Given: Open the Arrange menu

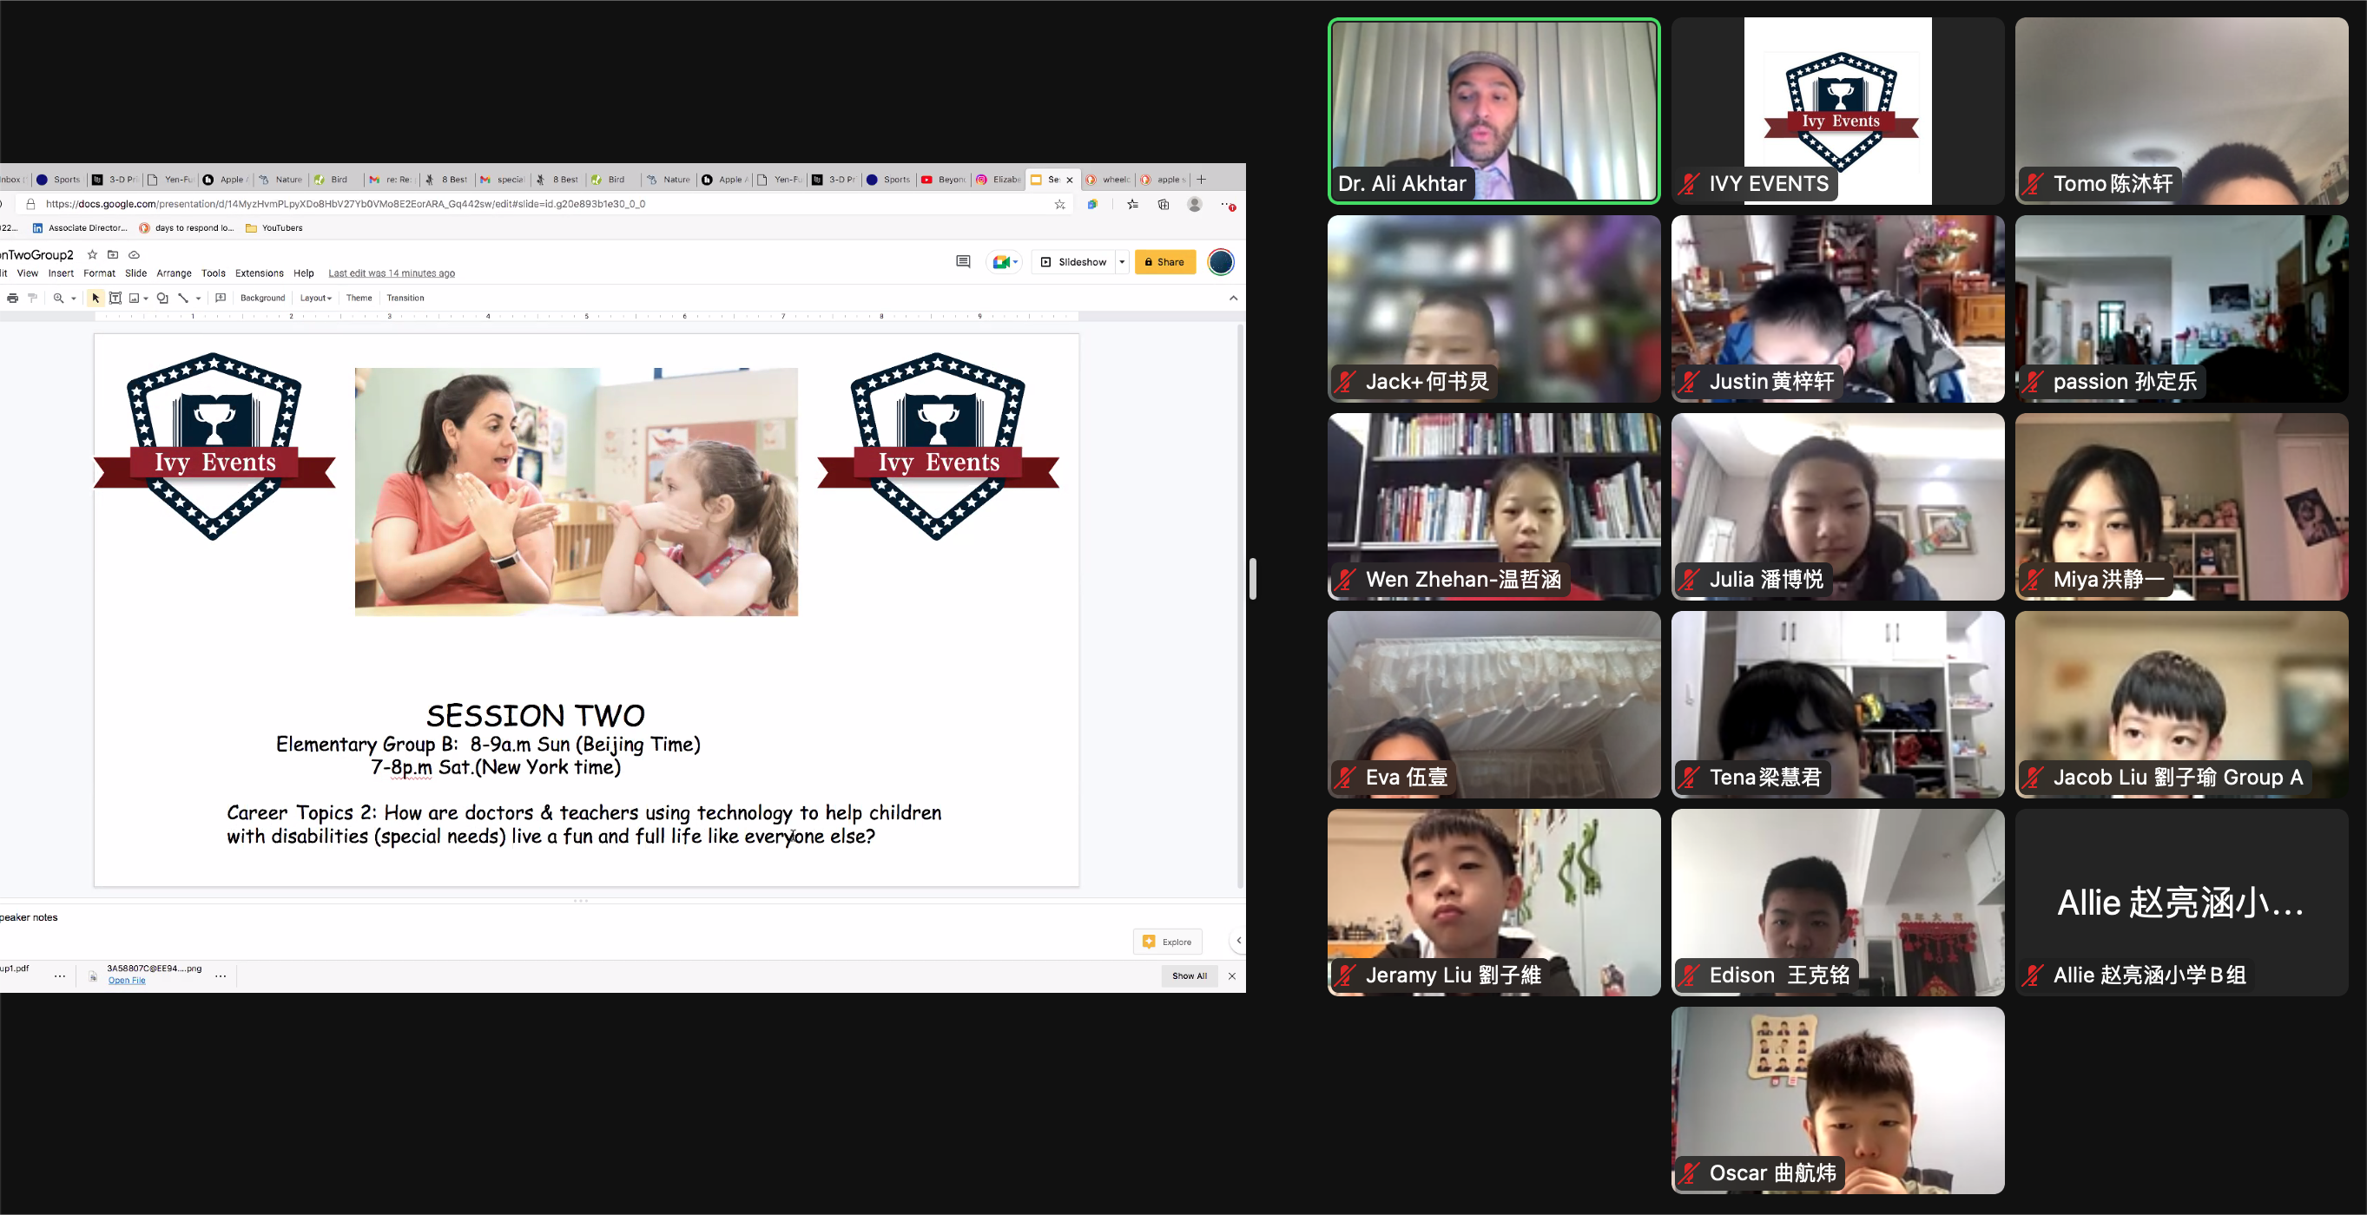Looking at the screenshot, I should click(x=174, y=273).
